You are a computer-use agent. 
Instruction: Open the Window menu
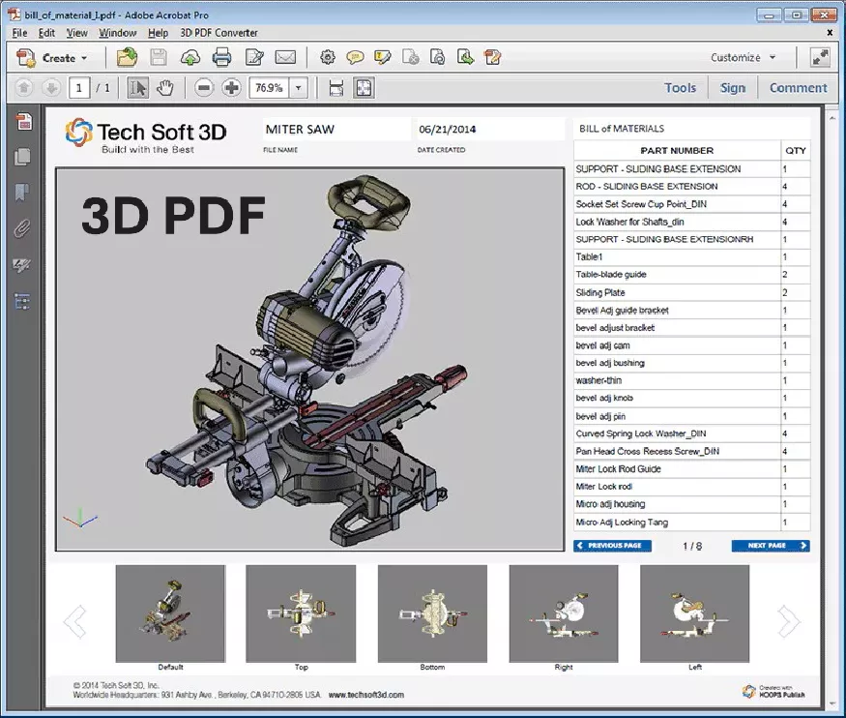[117, 33]
